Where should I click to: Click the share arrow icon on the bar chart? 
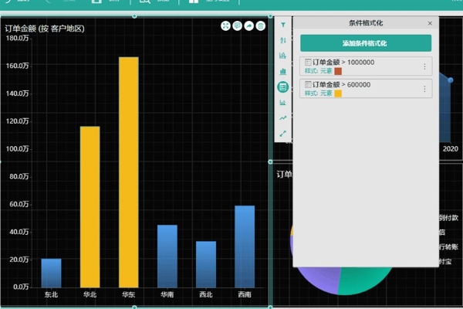249,26
